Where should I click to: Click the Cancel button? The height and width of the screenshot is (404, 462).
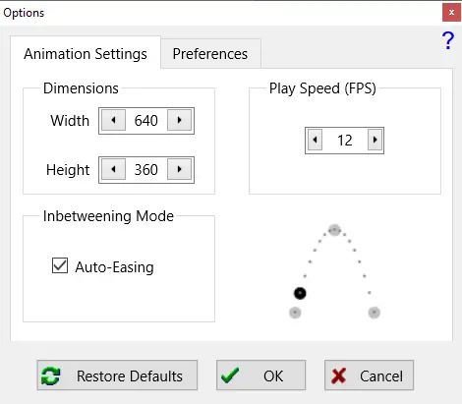[x=370, y=375]
